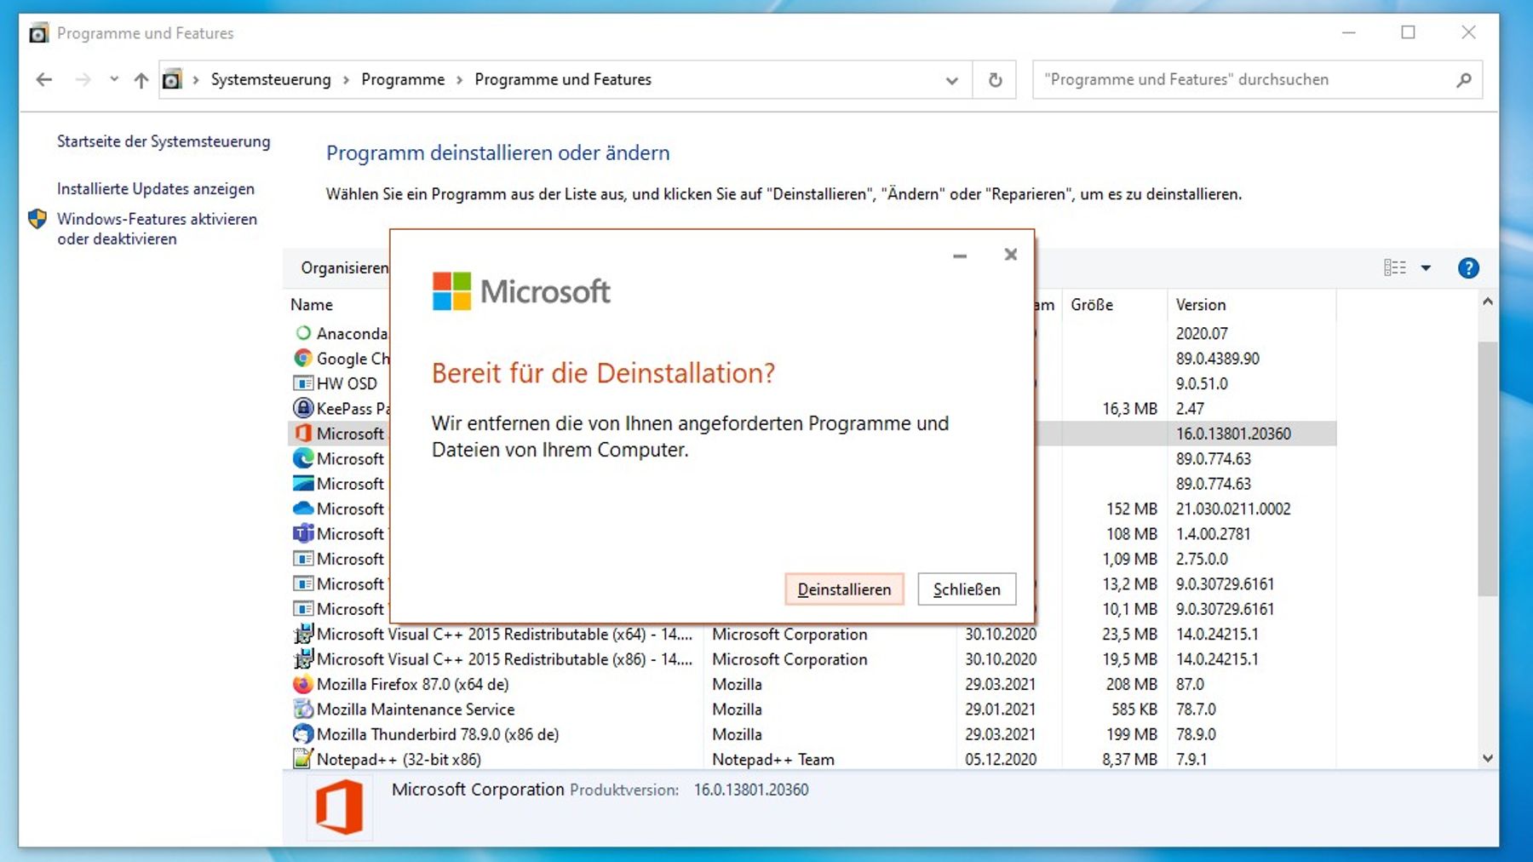
Task: Sort by the Name column header
Action: (312, 305)
